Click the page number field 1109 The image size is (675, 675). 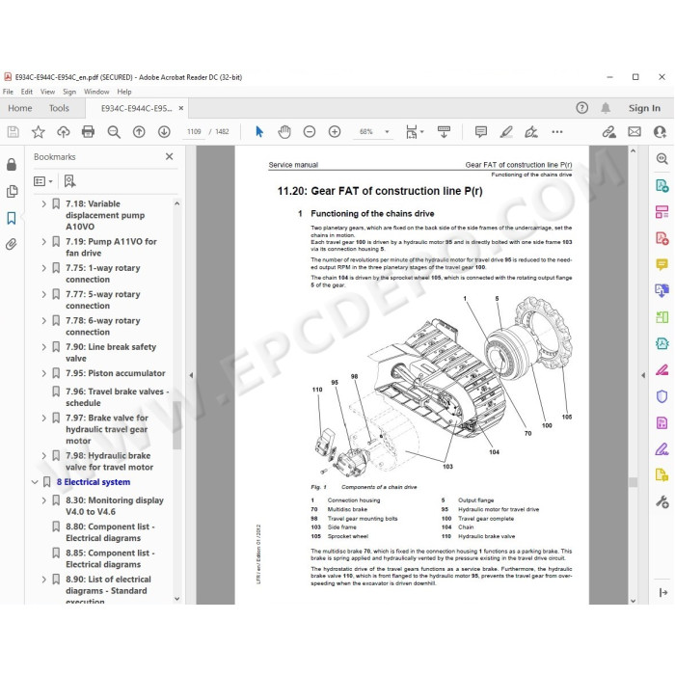click(194, 132)
